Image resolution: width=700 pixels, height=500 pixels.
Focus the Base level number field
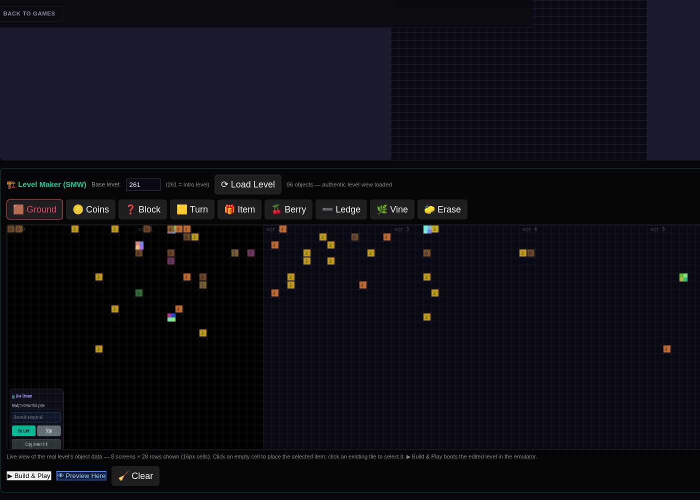click(x=143, y=184)
